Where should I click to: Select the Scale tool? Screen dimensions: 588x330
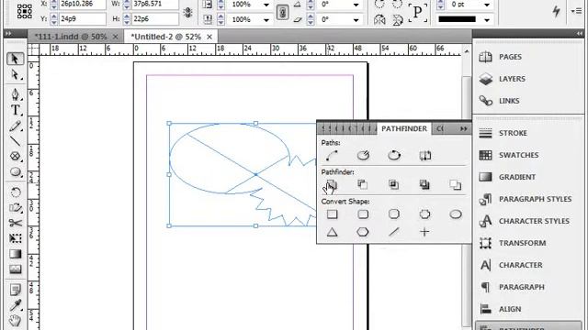tap(15, 208)
